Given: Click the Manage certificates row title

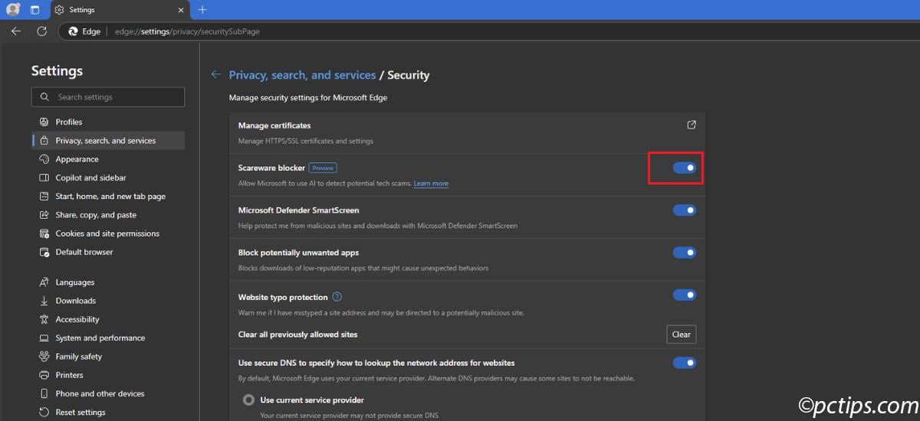Looking at the screenshot, I should pos(274,126).
